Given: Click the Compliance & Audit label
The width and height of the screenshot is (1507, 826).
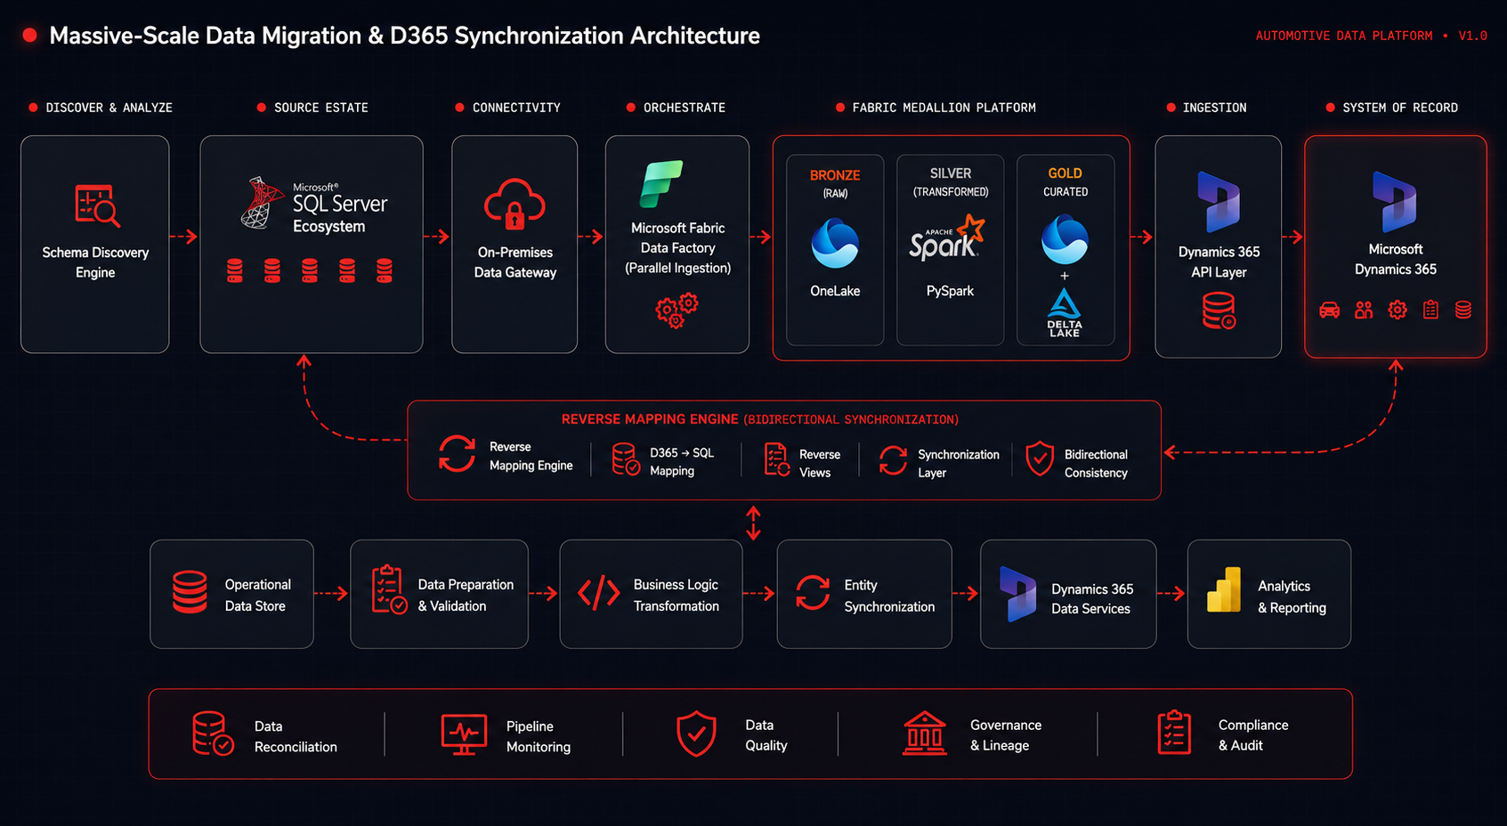Looking at the screenshot, I should pos(1253,735).
